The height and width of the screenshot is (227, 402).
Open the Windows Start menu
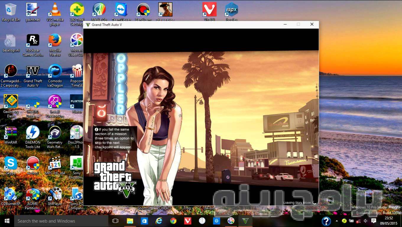pyautogui.click(x=7, y=221)
